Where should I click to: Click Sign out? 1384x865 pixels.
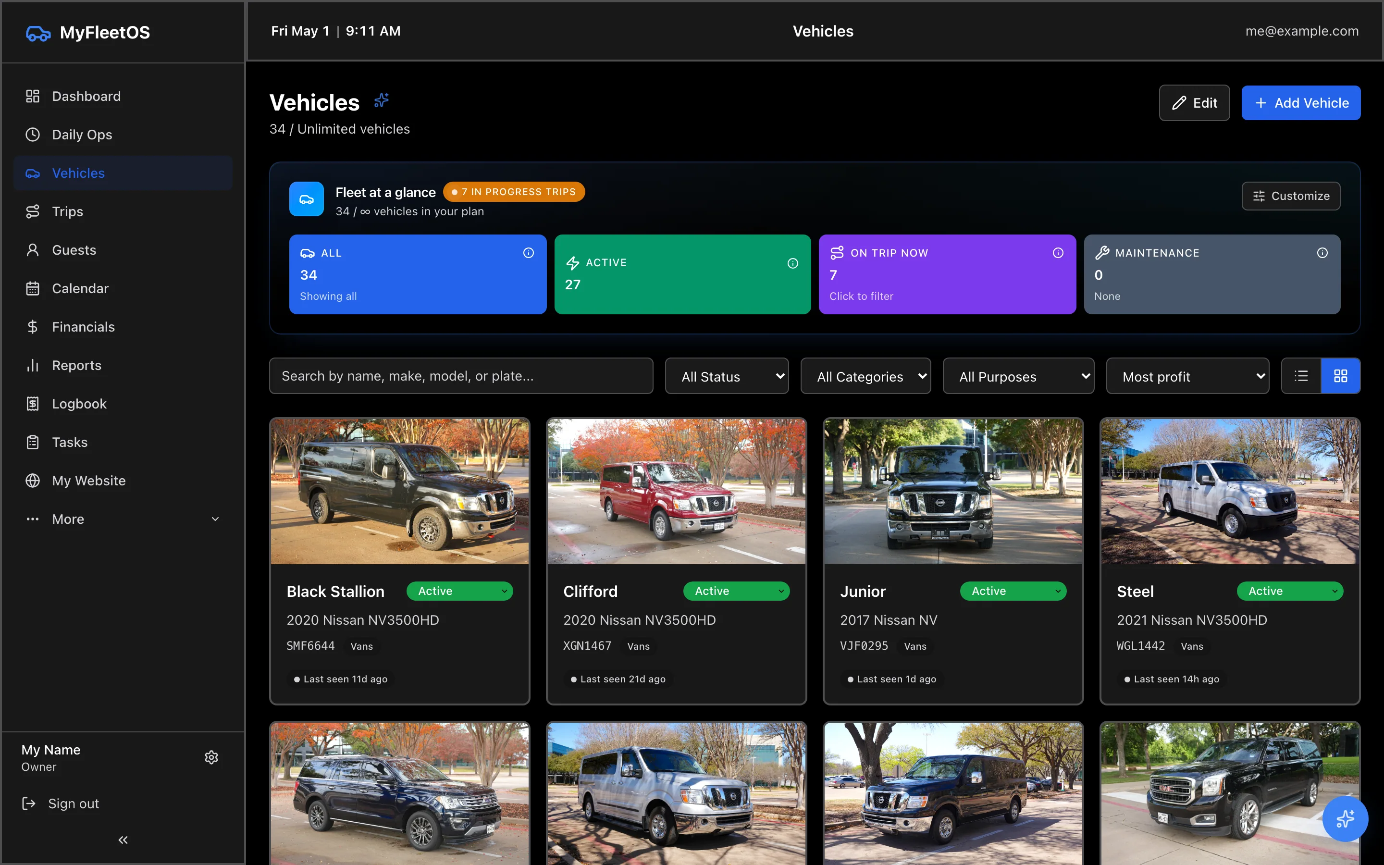click(x=60, y=804)
